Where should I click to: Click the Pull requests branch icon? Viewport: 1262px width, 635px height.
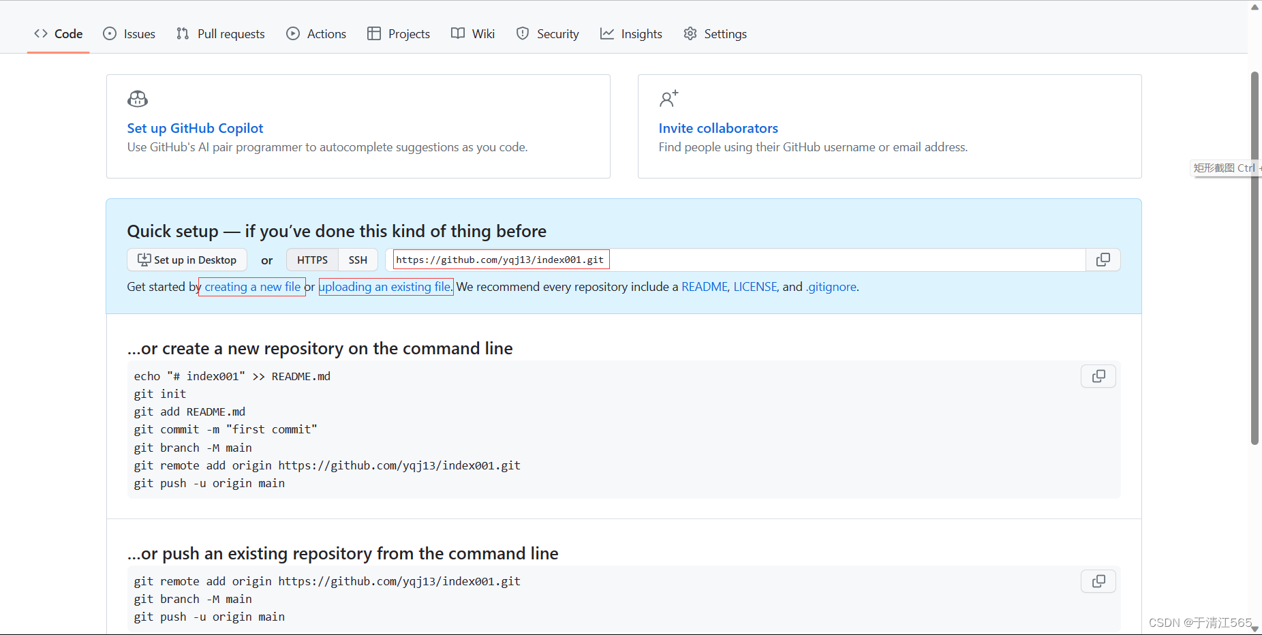coord(183,33)
